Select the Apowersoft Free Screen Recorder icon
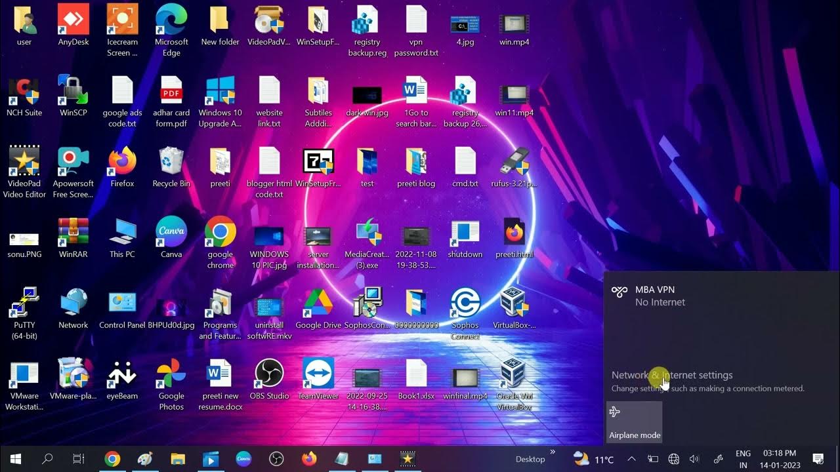Viewport: 840px width, 472px height. point(73,172)
